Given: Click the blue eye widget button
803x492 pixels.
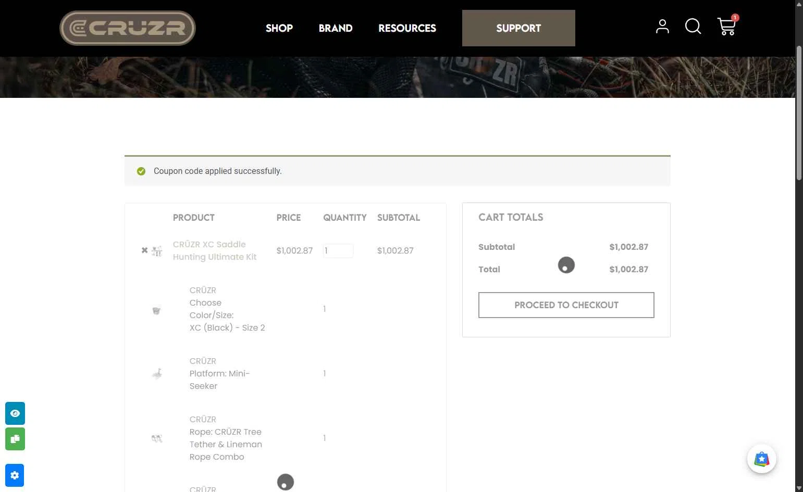Looking at the screenshot, I should (x=15, y=413).
